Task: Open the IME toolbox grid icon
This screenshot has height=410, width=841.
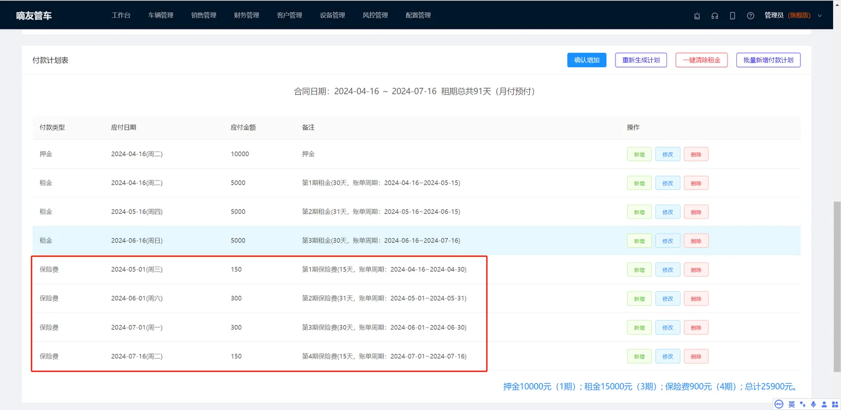Action: click(835, 404)
